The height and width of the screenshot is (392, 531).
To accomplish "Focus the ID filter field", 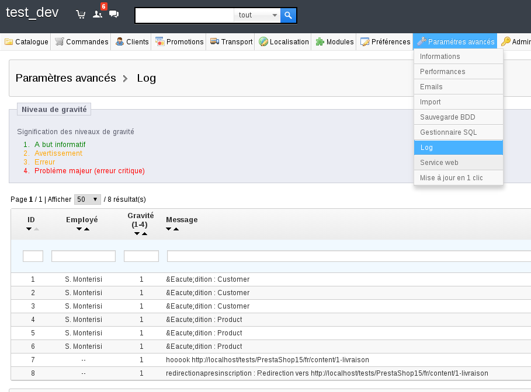I will (x=33, y=256).
